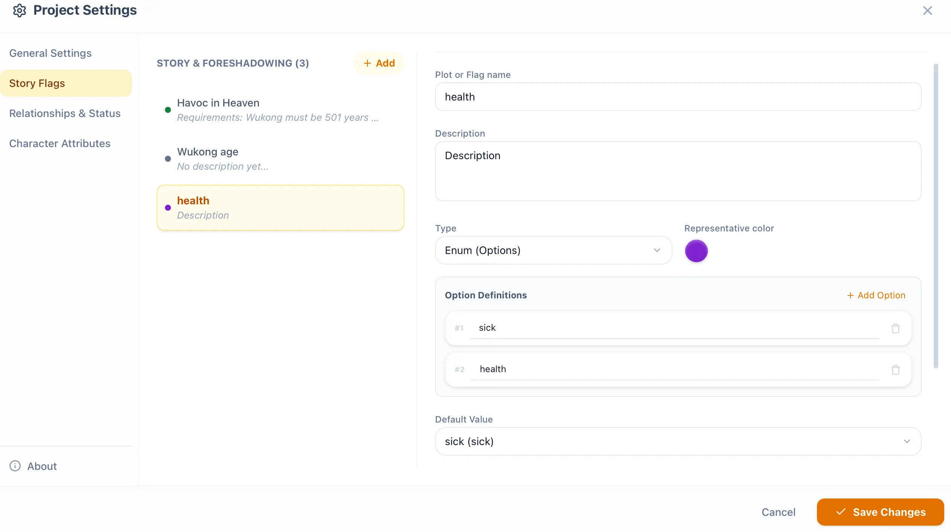The image size is (951, 532).
Task: Click the Representative color label
Action: (729, 228)
